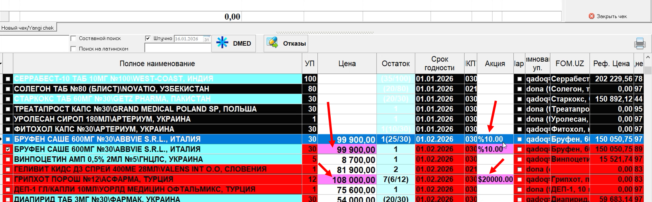Screen dimensions: 652x202
Task: Select the Геливит Кидс Д3 спрей row name
Action: 158,169
